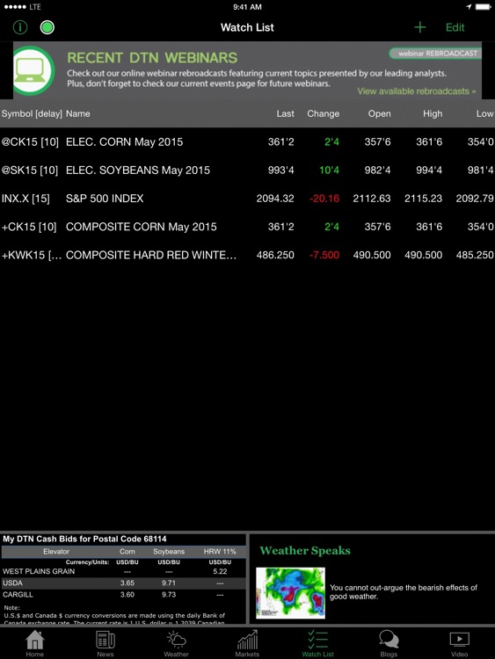Select the -7.500 wheat change value
Screen dimensions: 495x659
324,255
